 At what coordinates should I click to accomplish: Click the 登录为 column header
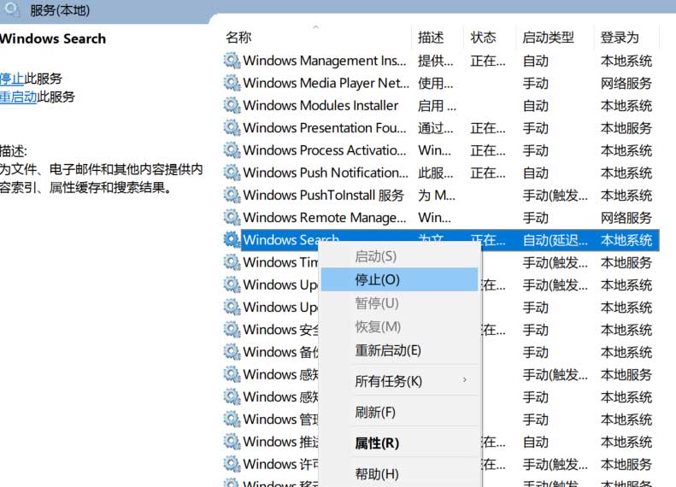click(620, 38)
